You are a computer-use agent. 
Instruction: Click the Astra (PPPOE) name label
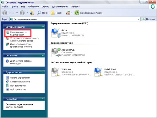[68, 50]
